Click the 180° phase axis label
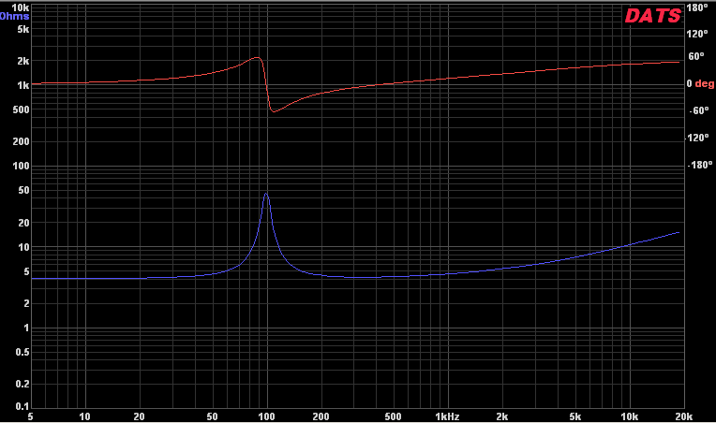The image size is (716, 423). pos(697,7)
